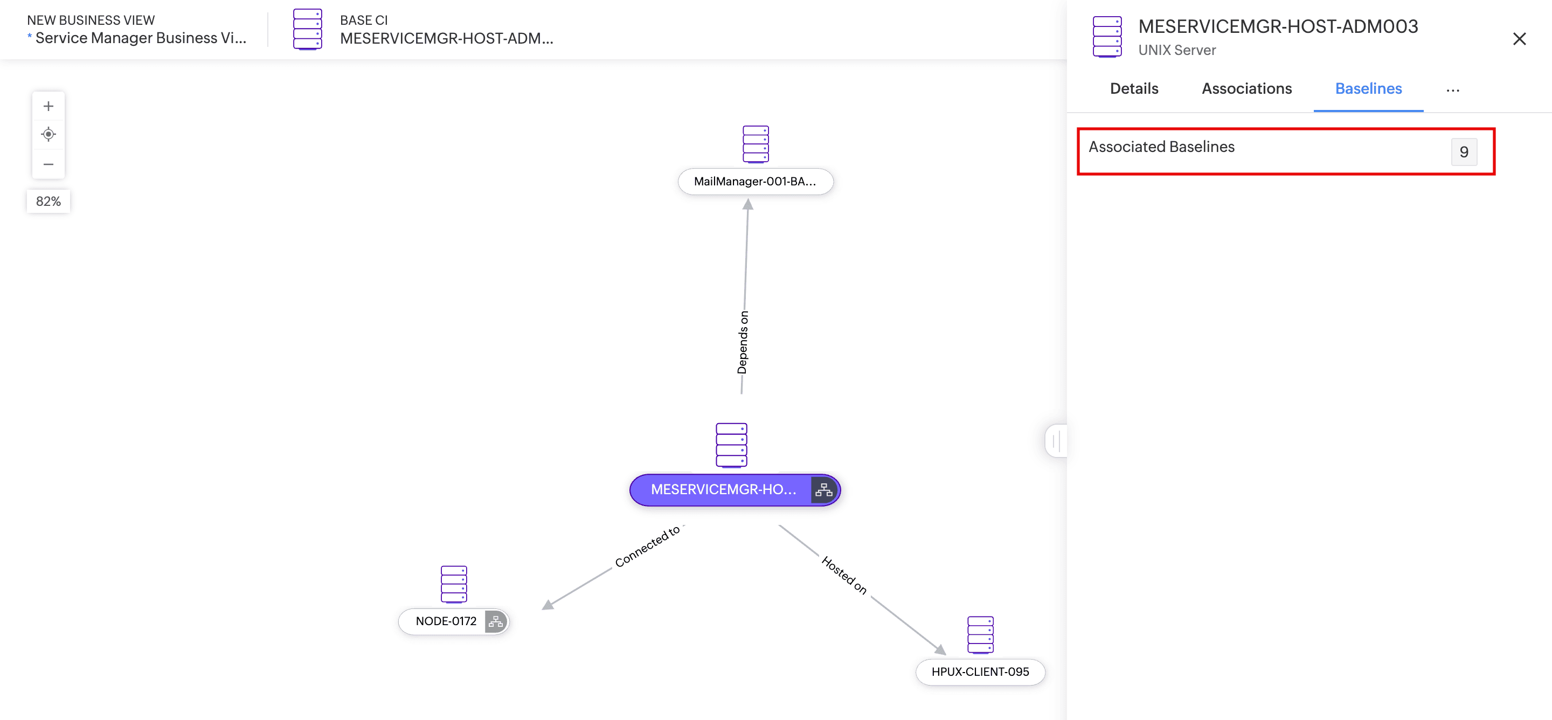Click the zoom in plus button

48,106
